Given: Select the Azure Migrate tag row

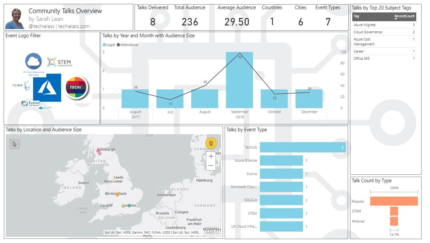Looking at the screenshot, I should pos(364,25).
